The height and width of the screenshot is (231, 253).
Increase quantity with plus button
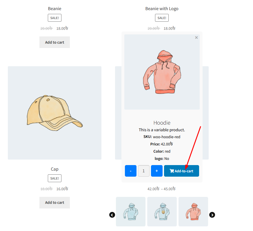(157, 171)
